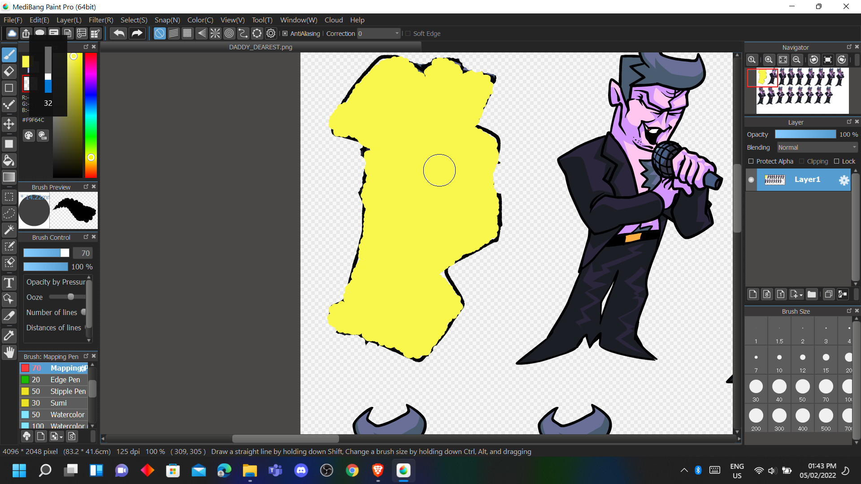This screenshot has height=484, width=861.
Task: Create a new layer in the Layer panel
Action: coord(752,294)
